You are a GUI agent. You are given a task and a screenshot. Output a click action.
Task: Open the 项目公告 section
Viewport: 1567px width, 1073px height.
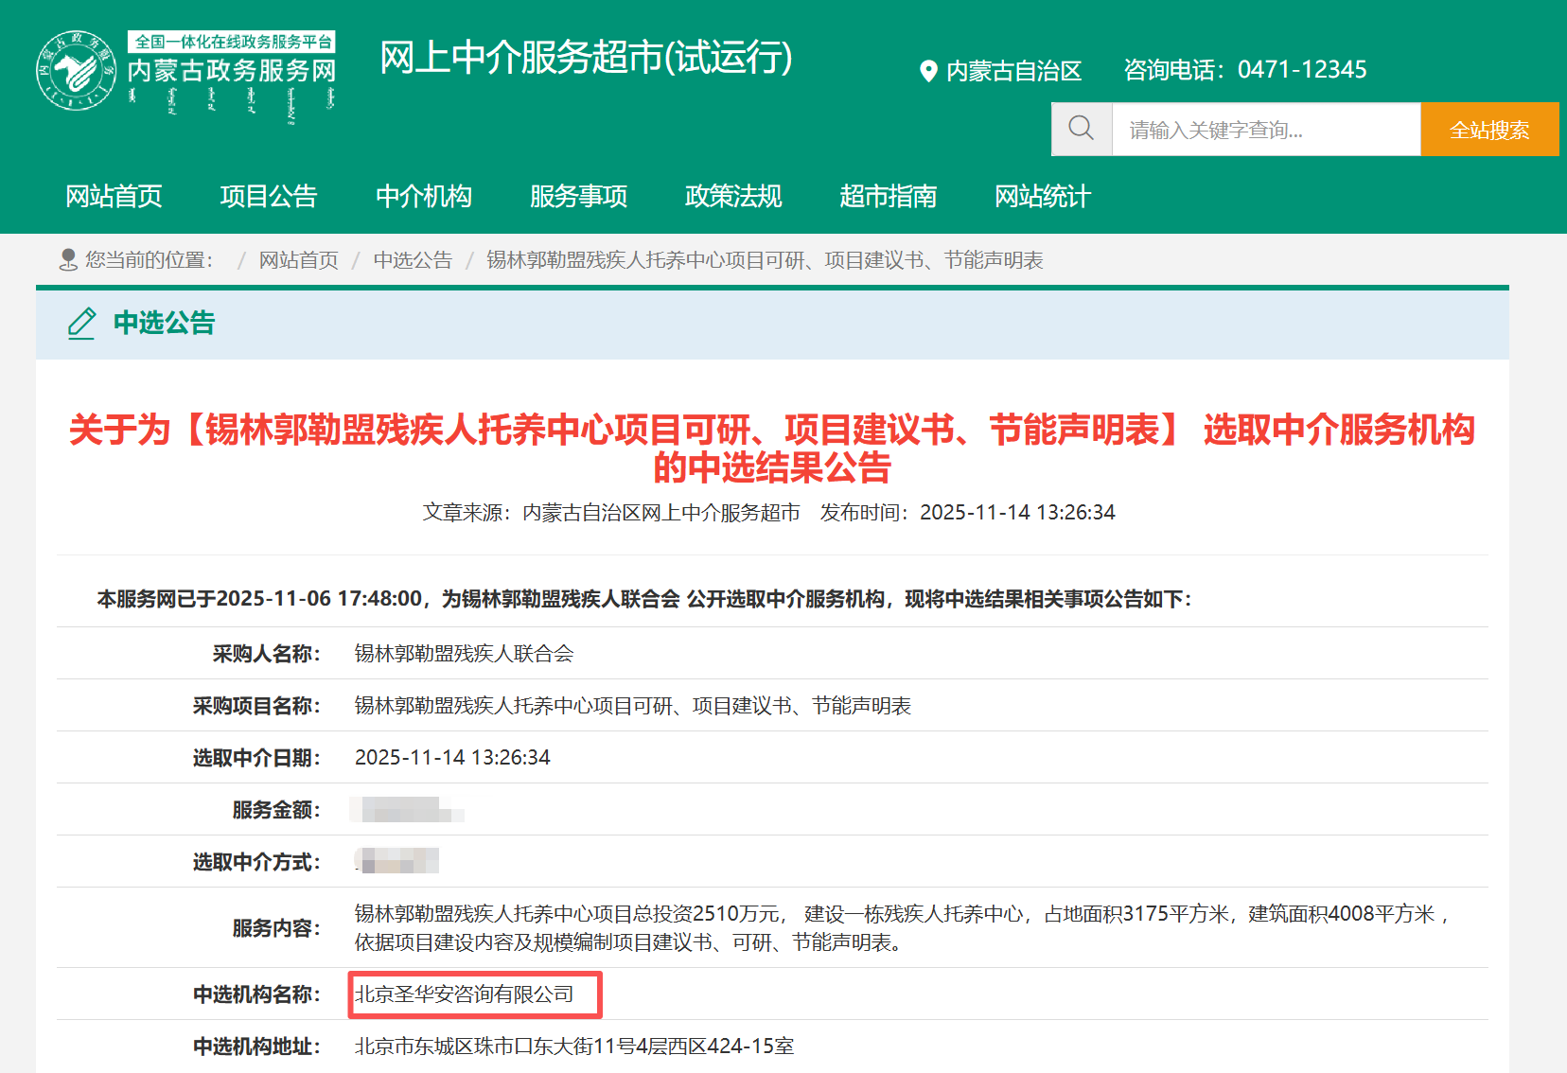click(269, 197)
